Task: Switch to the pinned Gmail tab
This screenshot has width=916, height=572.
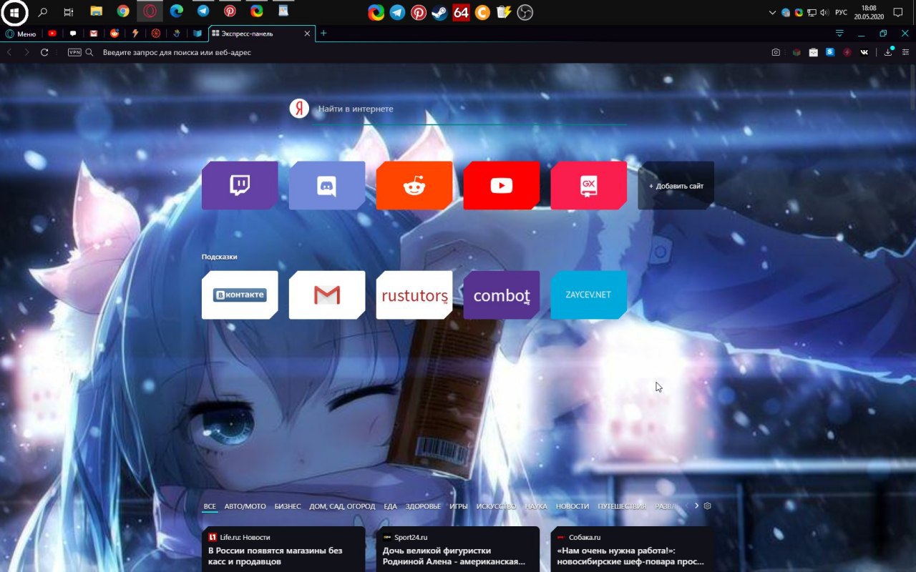Action: coord(93,34)
